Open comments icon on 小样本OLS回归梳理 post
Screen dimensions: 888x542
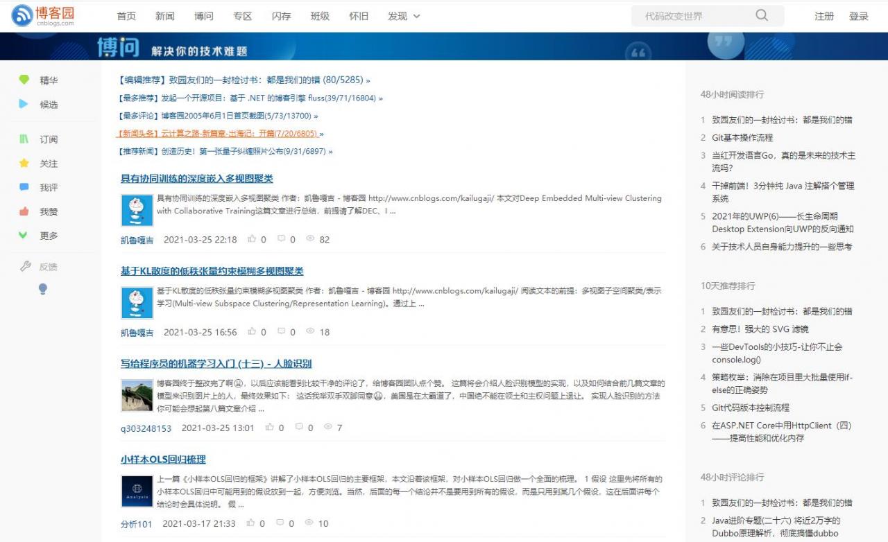281,523
